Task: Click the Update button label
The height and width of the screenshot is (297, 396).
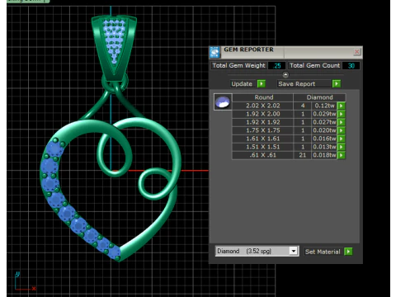Action: pos(242,84)
